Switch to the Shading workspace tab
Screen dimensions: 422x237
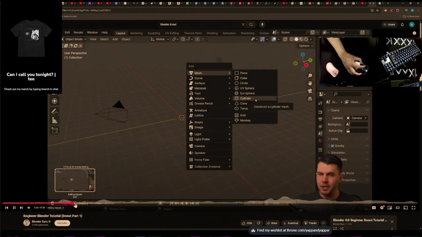(x=212, y=33)
